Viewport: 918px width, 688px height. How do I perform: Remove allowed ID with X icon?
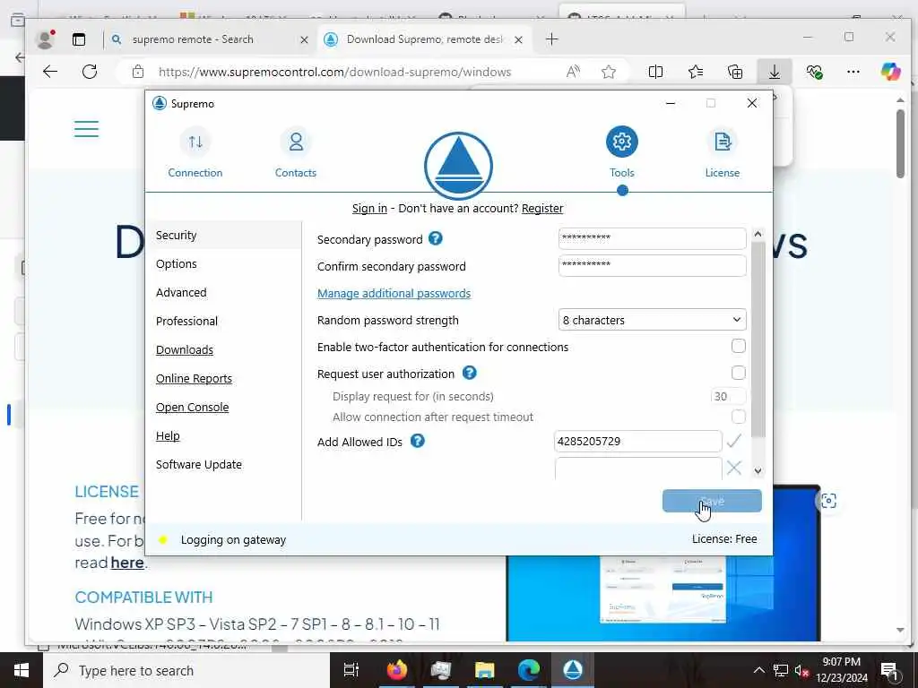[x=734, y=468]
